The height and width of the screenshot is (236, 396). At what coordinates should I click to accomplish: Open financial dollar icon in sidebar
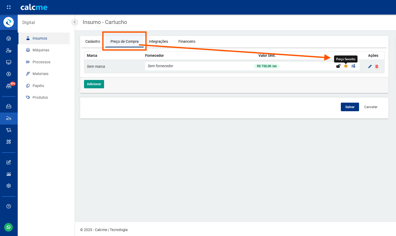tap(9, 74)
